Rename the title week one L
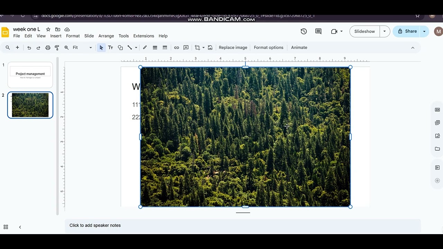Image resolution: width=443 pixels, height=249 pixels. coord(27,29)
